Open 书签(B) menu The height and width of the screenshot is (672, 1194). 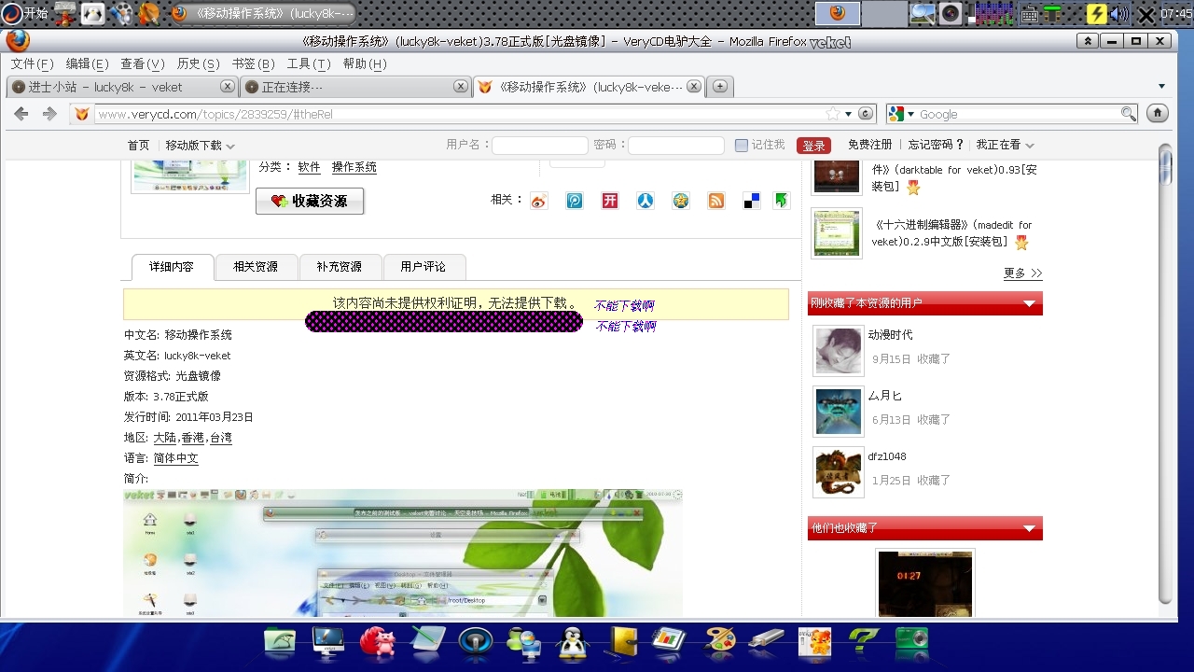[x=253, y=63]
